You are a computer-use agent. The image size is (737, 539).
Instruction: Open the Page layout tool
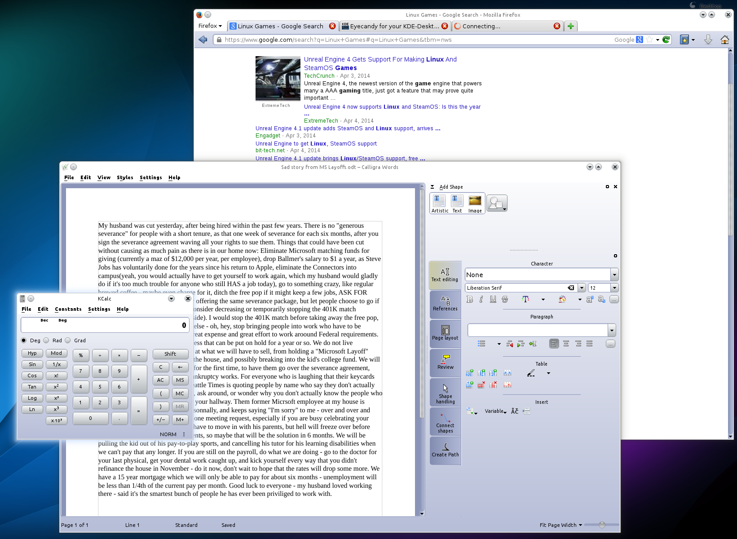tap(445, 333)
